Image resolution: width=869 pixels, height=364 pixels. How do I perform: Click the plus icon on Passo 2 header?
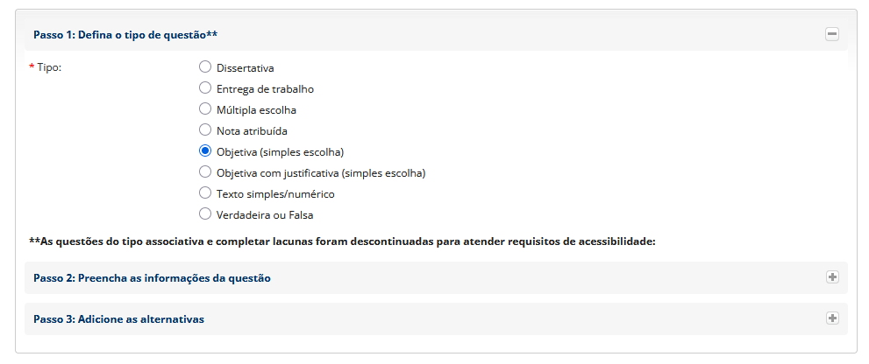click(x=832, y=277)
